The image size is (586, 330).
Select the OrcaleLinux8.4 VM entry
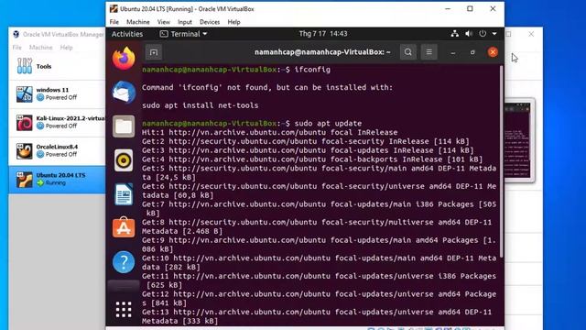57,150
